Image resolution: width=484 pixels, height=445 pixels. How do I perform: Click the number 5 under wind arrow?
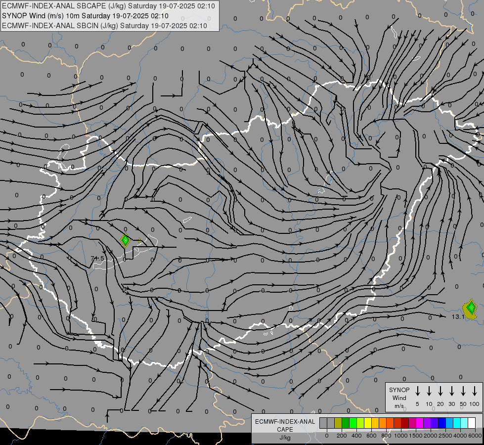point(417,404)
